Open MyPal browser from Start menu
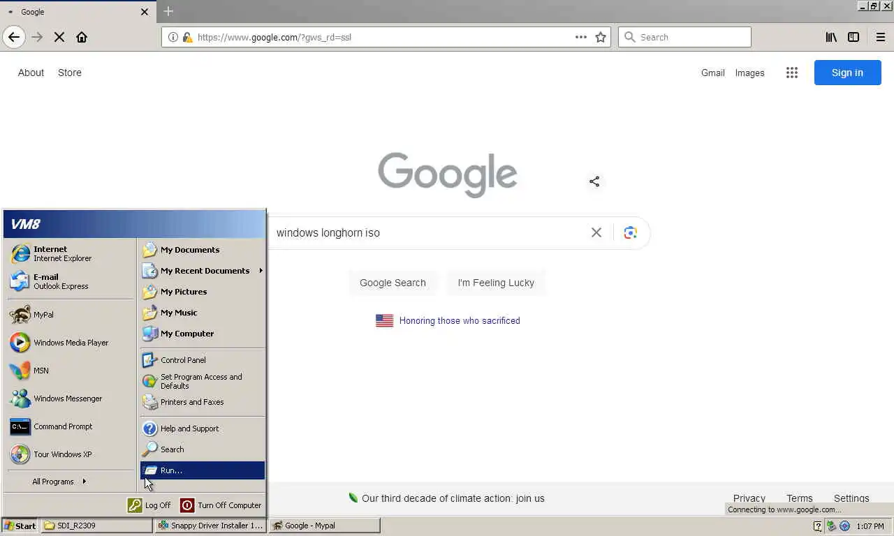Image resolution: width=894 pixels, height=536 pixels. (70, 315)
